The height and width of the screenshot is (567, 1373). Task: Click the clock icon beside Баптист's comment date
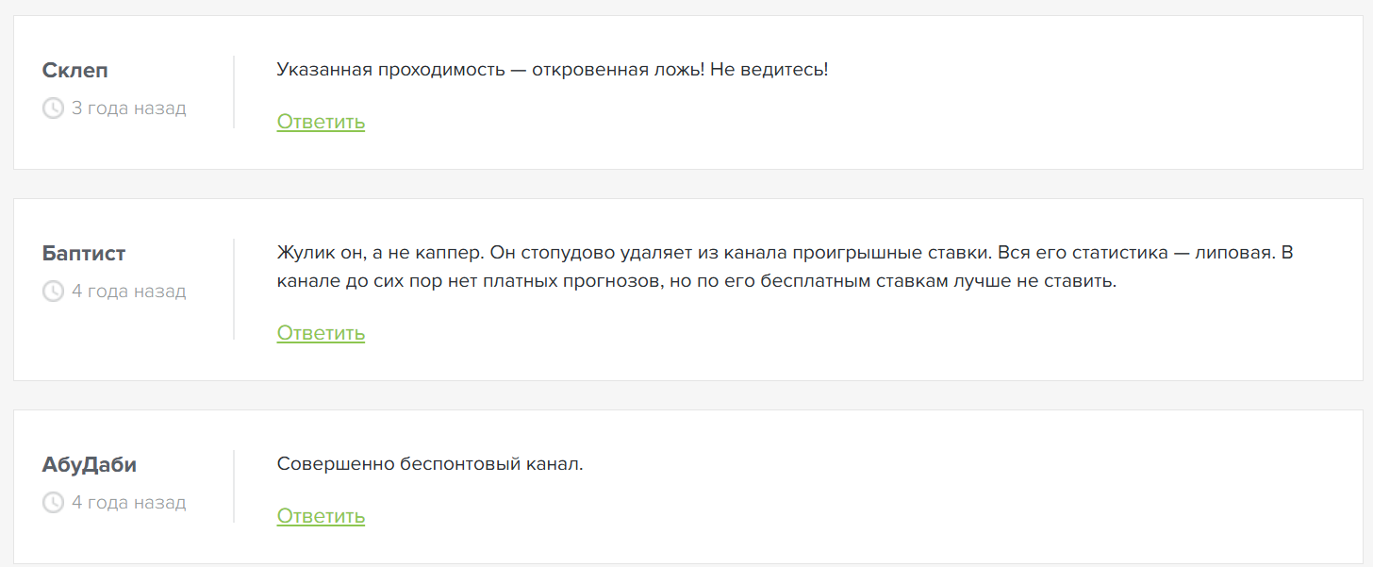[x=52, y=291]
